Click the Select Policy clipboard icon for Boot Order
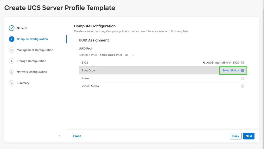Screen dimensions: 264x149 [242, 70]
